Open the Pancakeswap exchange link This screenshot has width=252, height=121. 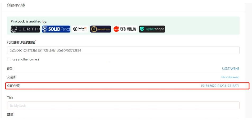click(x=231, y=77)
